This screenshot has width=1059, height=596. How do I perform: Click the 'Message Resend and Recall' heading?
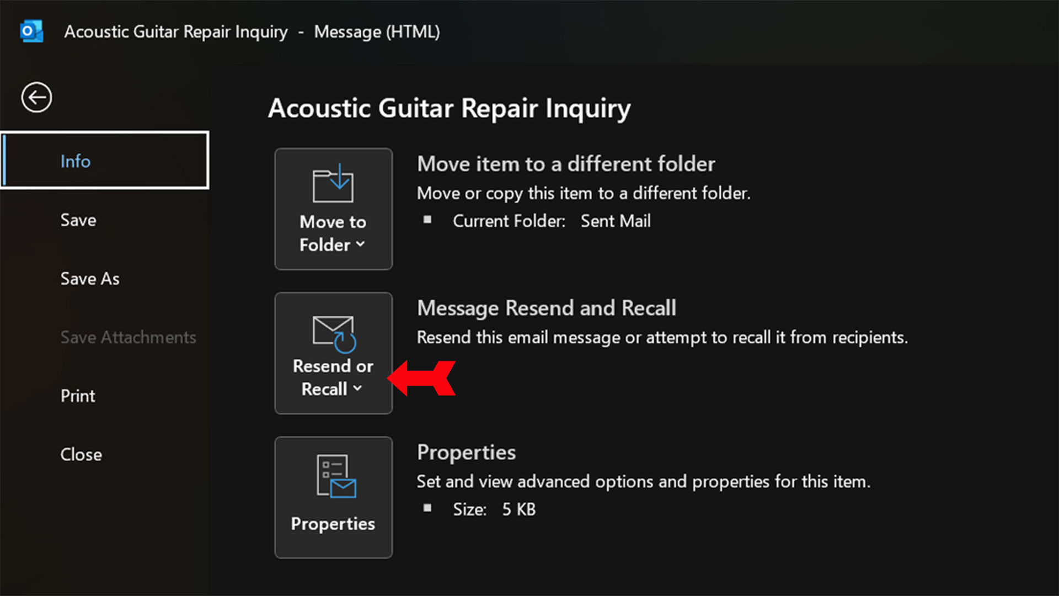pyautogui.click(x=547, y=308)
